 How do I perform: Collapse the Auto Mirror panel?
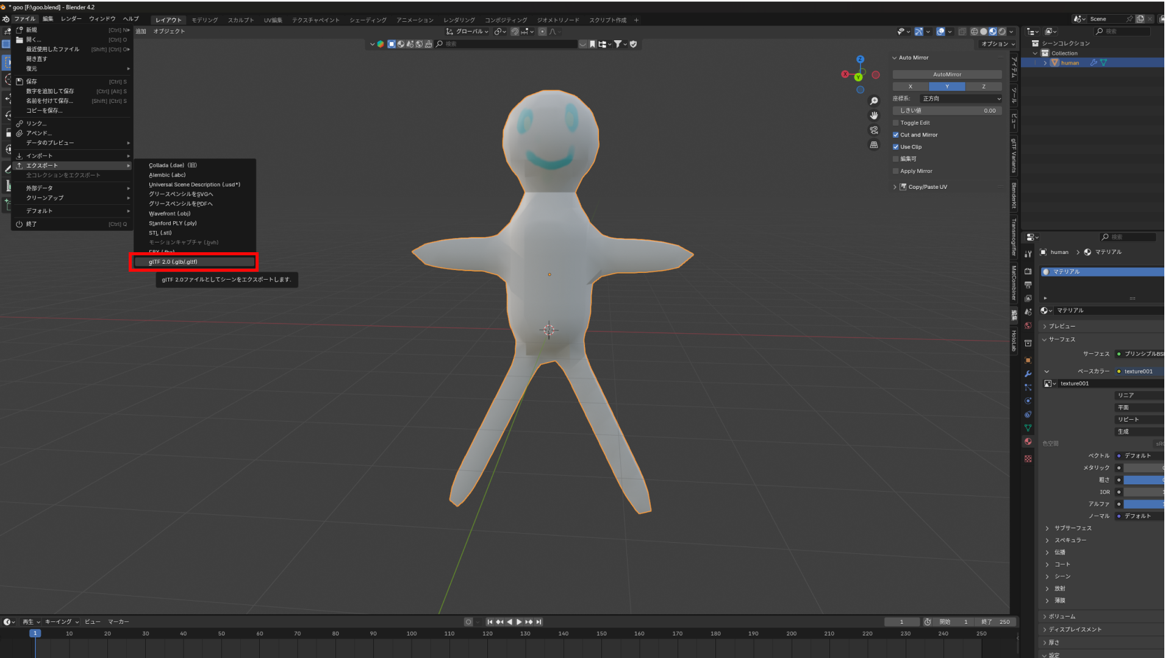(895, 58)
